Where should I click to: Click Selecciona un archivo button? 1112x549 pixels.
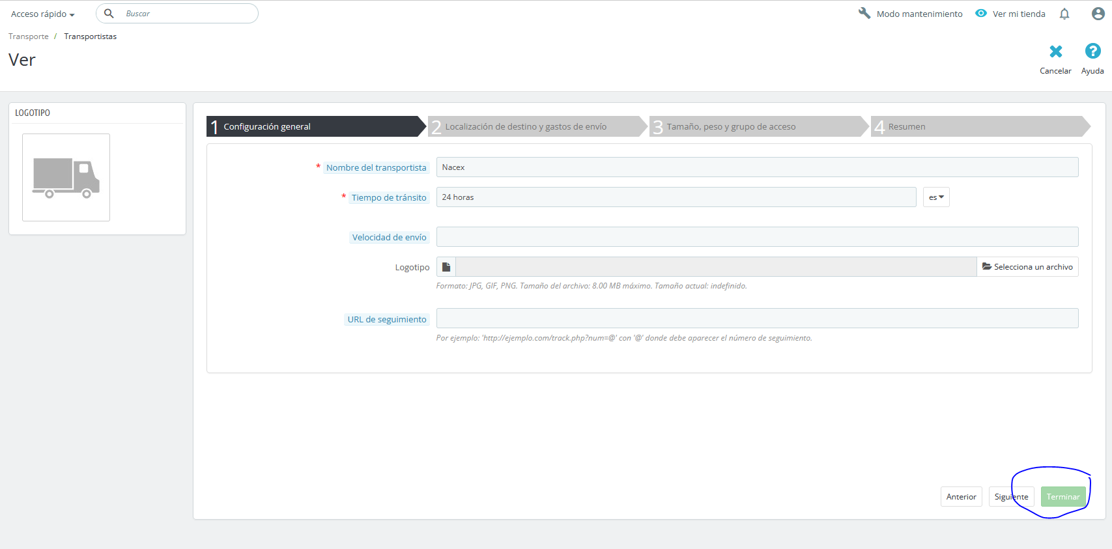coord(1027,267)
